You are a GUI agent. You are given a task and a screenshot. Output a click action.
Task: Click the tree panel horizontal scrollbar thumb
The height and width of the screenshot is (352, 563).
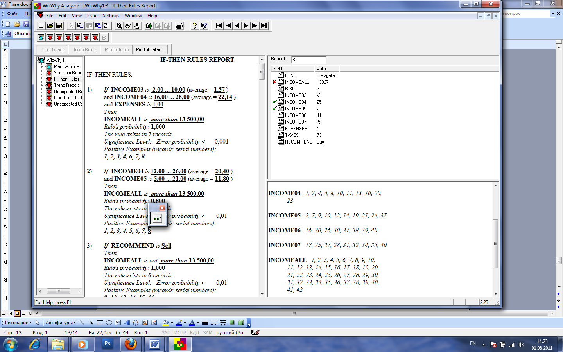pyautogui.click(x=58, y=291)
